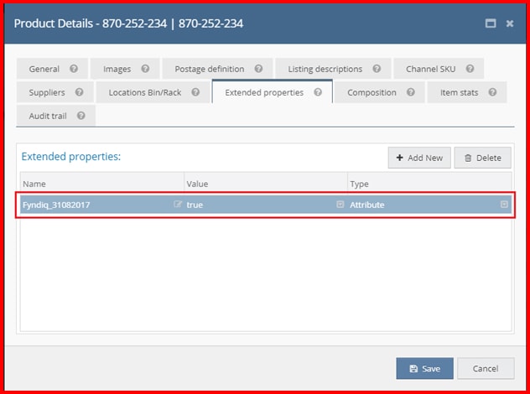
Task: Click help icon beside Item stats
Action: 493,92
